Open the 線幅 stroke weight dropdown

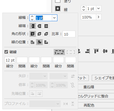coord(54,18)
